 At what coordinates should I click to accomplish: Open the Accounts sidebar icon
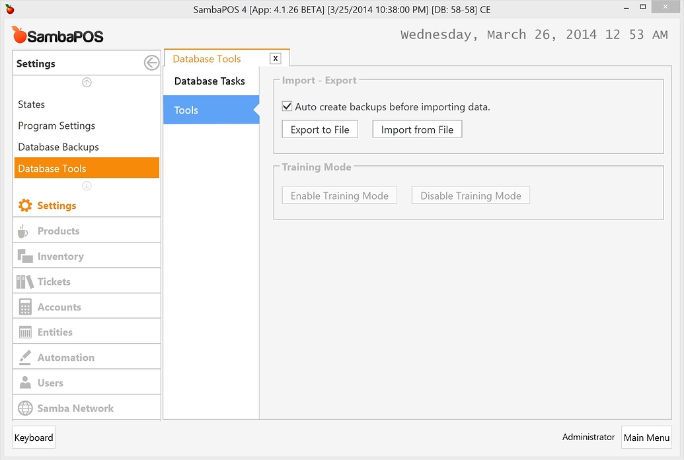(x=24, y=305)
